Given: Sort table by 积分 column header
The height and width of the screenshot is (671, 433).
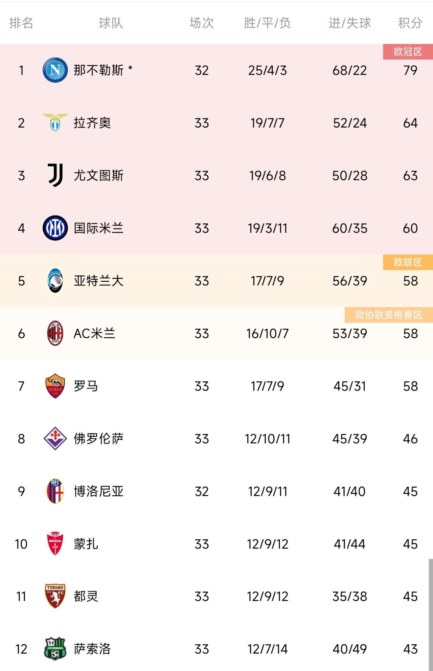Looking at the screenshot, I should pos(410,23).
